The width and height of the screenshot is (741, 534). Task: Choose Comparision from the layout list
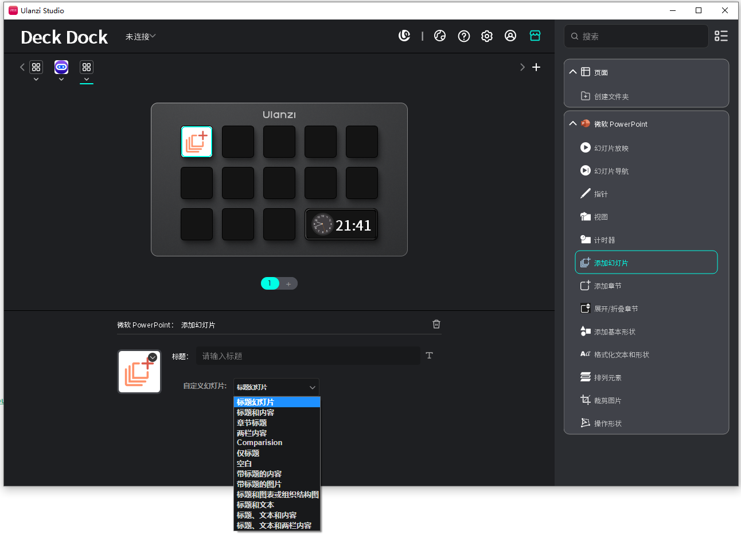click(x=259, y=443)
